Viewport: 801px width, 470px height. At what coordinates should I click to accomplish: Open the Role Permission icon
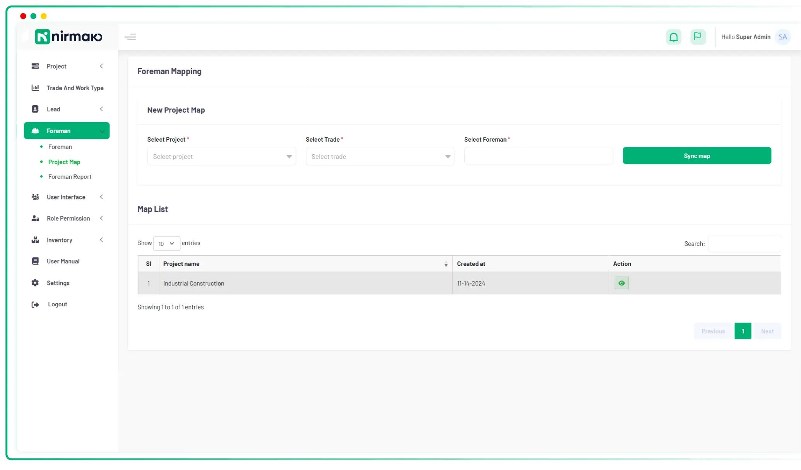(35, 218)
